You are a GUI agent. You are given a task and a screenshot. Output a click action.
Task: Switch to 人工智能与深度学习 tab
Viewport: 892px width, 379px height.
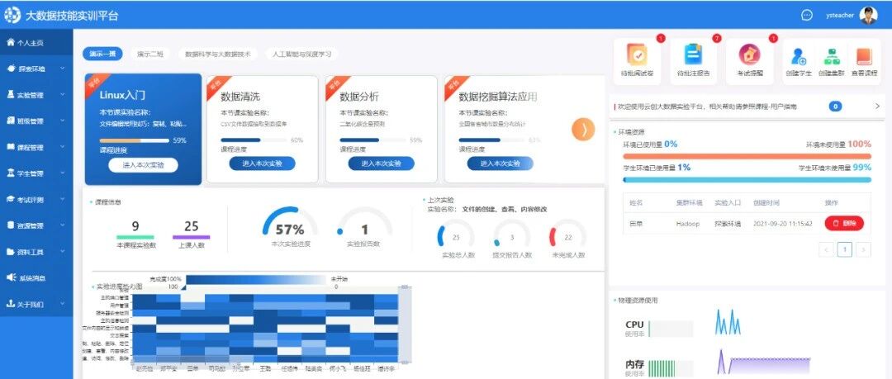301,54
